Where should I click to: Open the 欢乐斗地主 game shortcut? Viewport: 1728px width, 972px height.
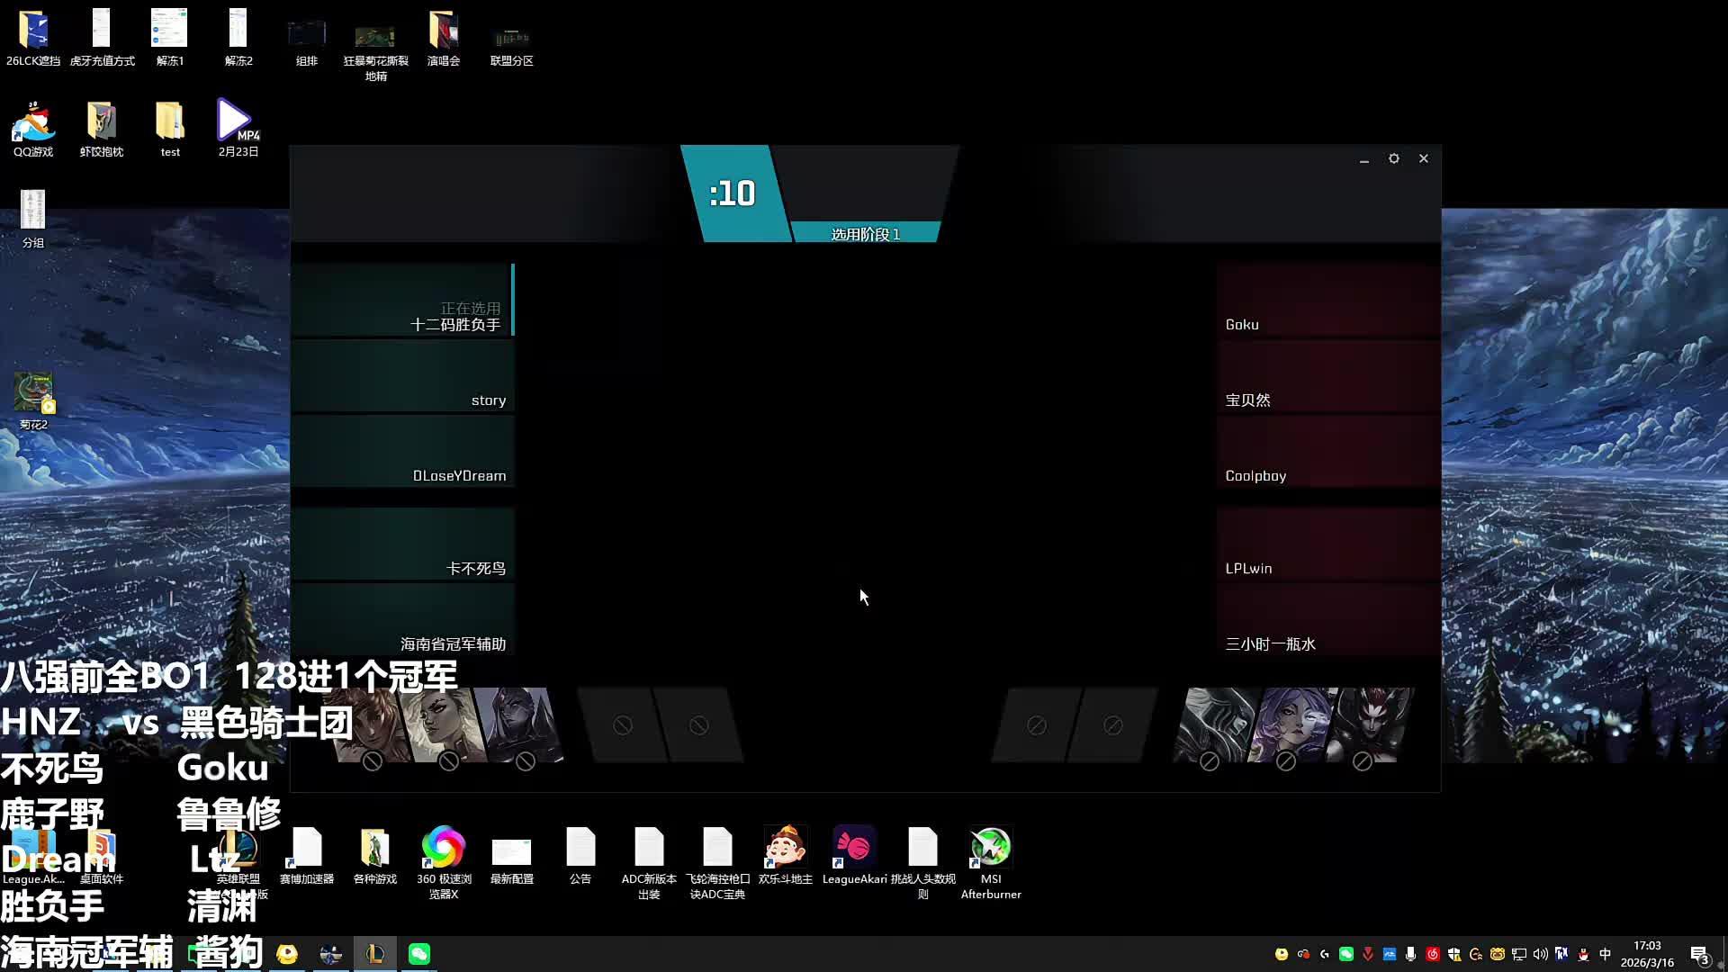(785, 848)
